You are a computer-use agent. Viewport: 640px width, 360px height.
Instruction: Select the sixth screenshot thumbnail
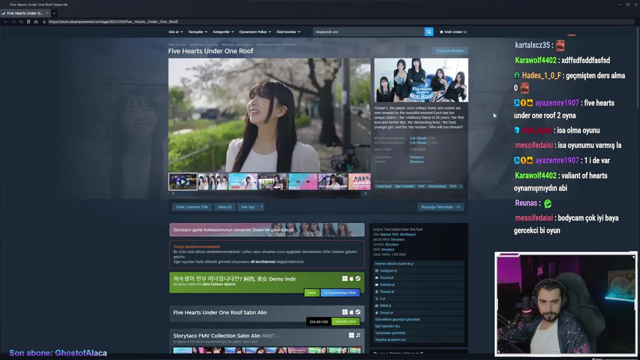pos(332,181)
